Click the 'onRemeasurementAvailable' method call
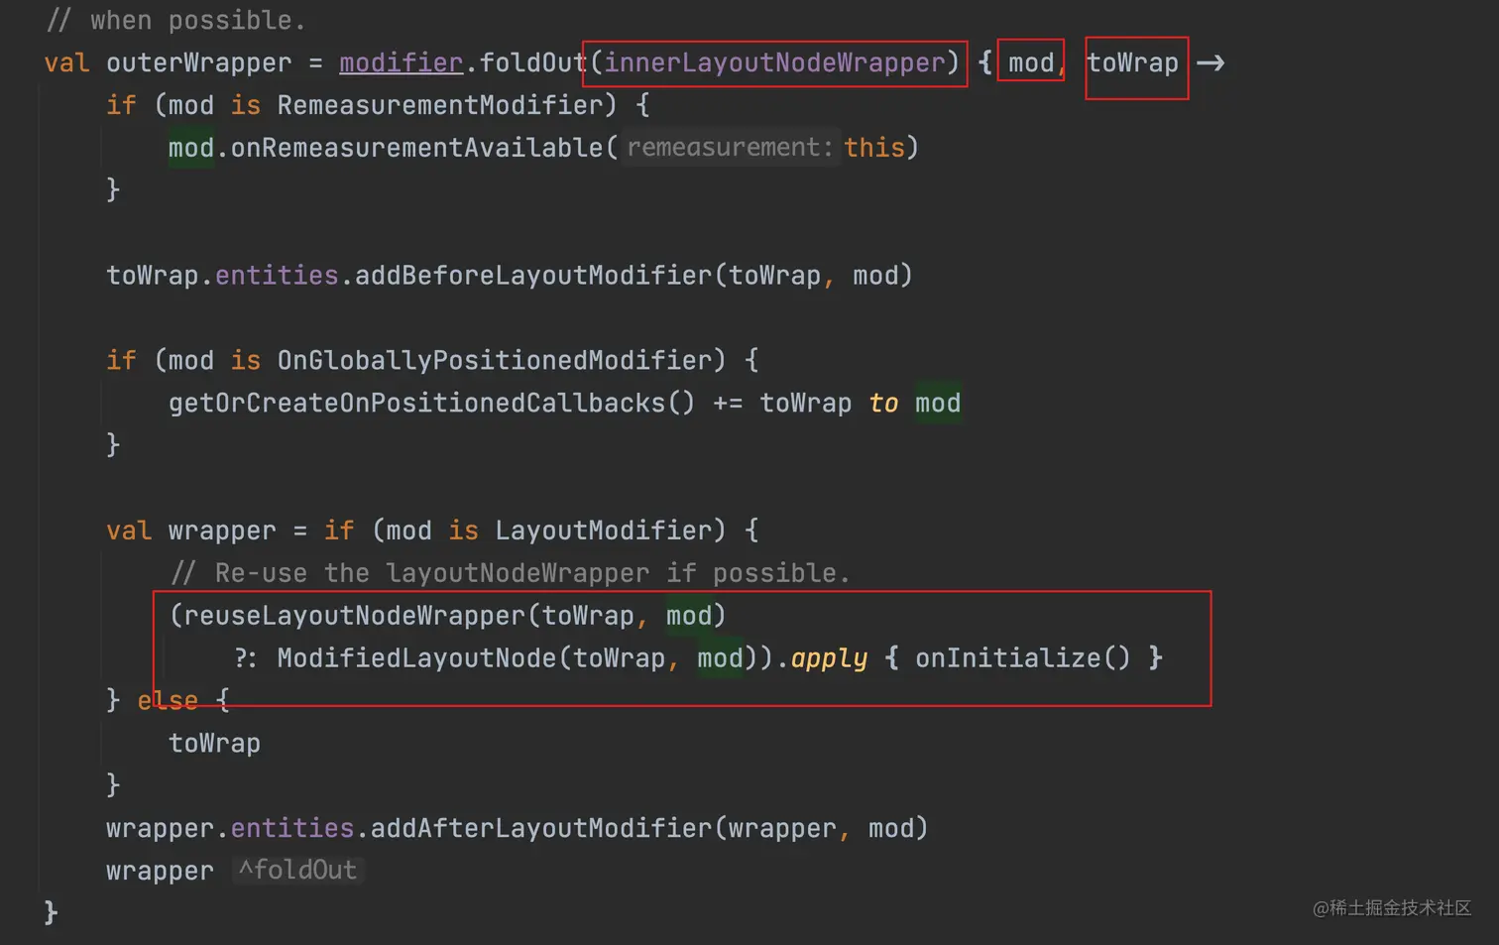Screen dimensions: 1499x945 (x=416, y=148)
